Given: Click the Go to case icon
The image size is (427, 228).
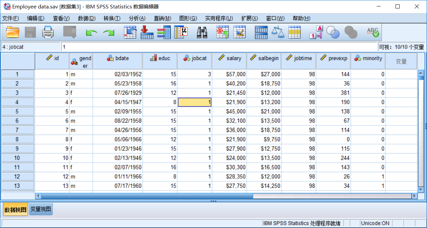Looking at the screenshot, I should 130,32.
